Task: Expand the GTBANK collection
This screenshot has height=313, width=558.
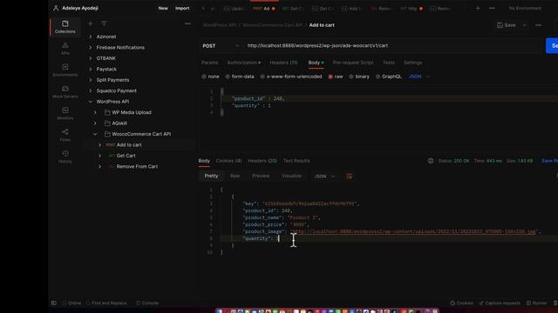Action: pos(91,58)
